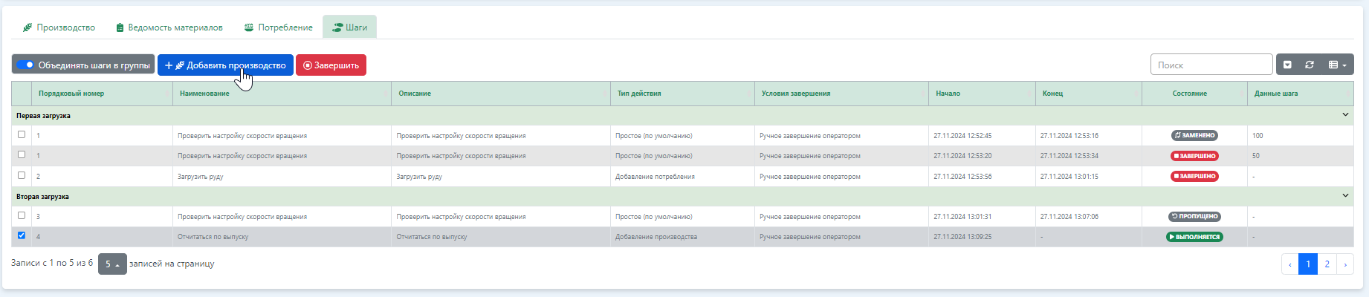Click the 'Поиск' search field
This screenshot has height=297, width=1369.
click(1211, 65)
